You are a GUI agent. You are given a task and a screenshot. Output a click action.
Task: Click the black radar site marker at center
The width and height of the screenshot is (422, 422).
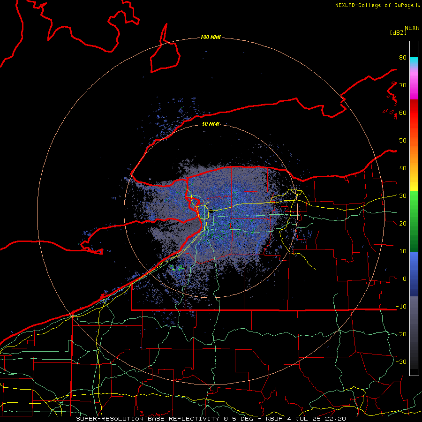click(211, 211)
